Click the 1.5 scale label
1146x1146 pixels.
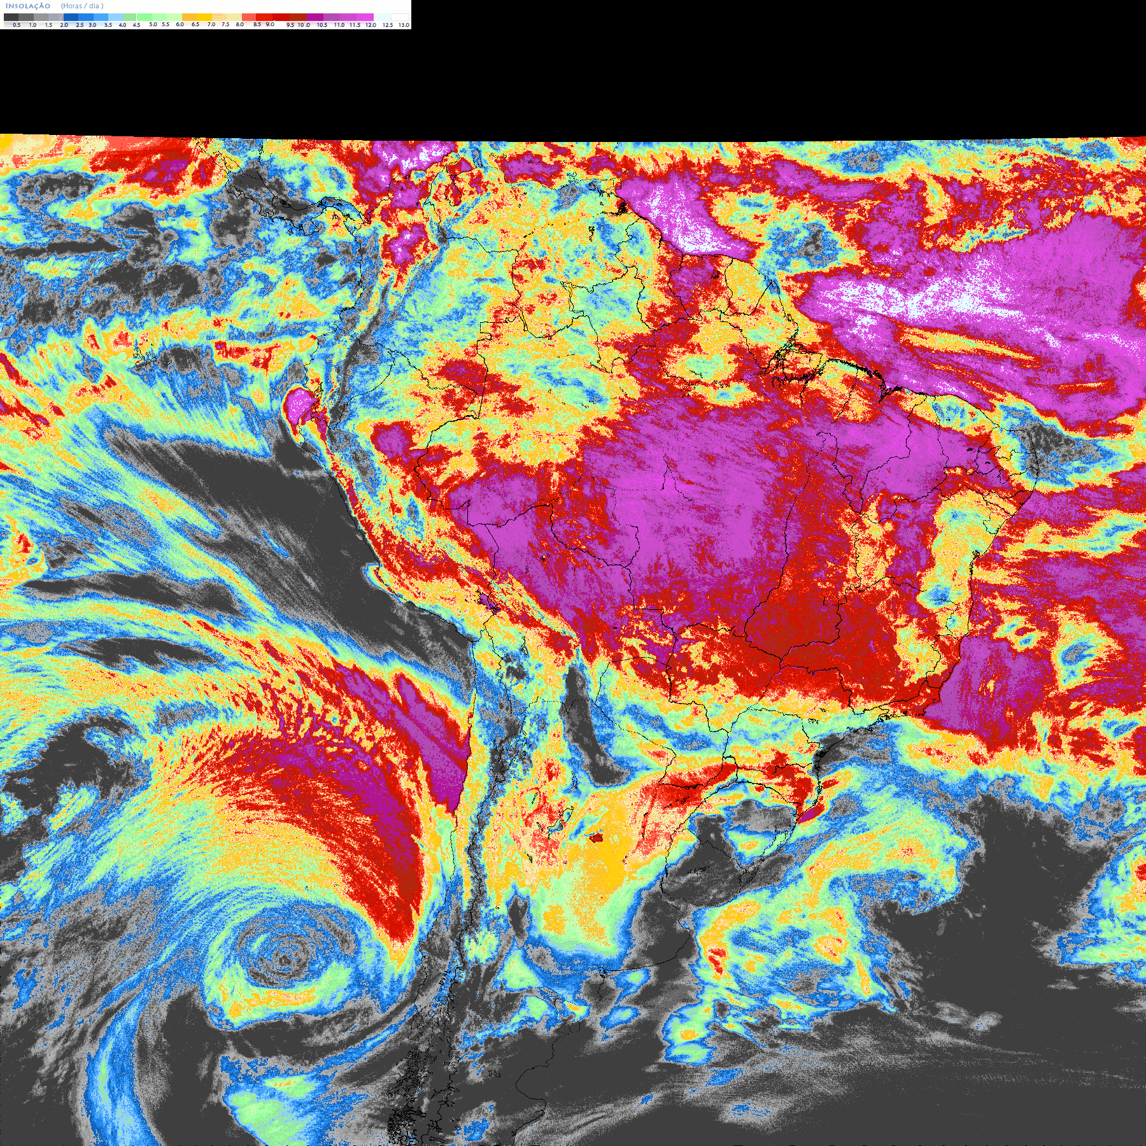[x=48, y=25]
